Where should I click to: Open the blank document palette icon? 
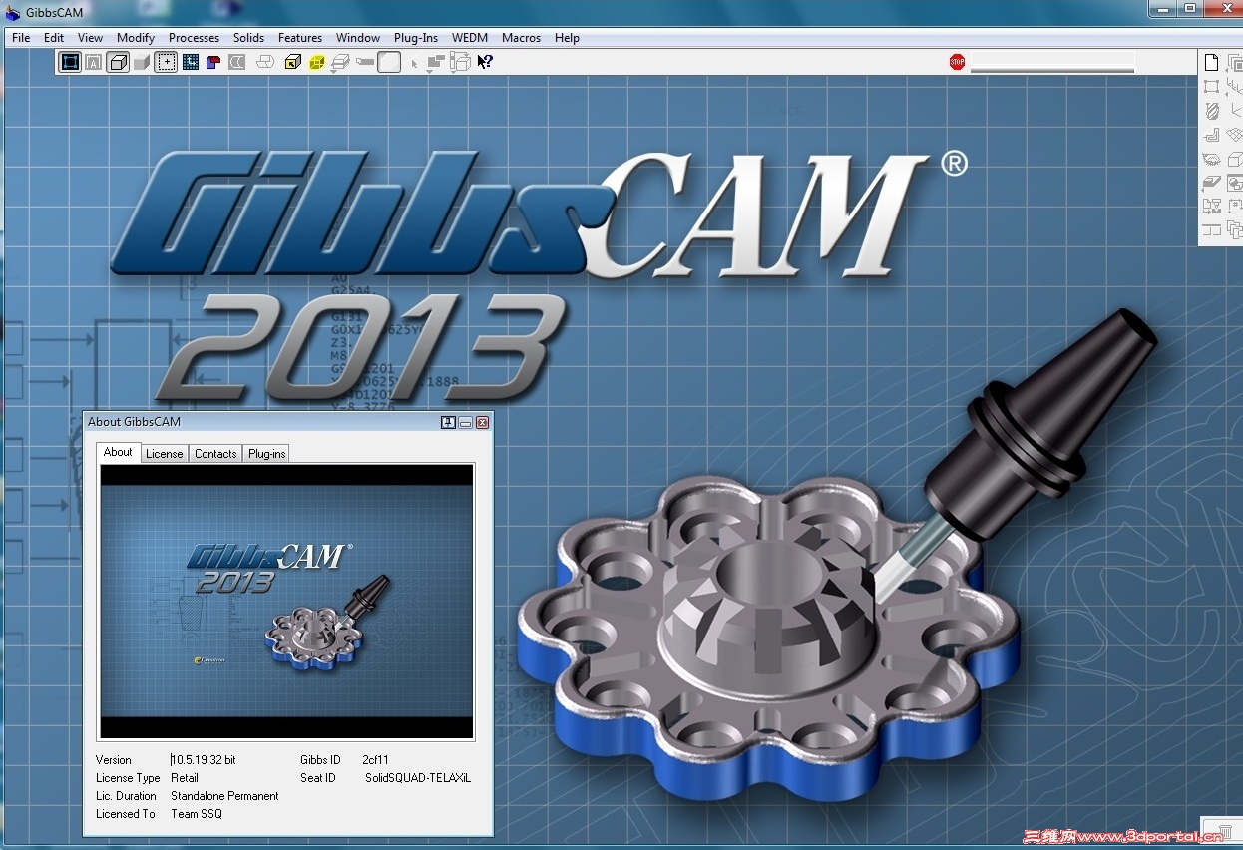click(1211, 62)
